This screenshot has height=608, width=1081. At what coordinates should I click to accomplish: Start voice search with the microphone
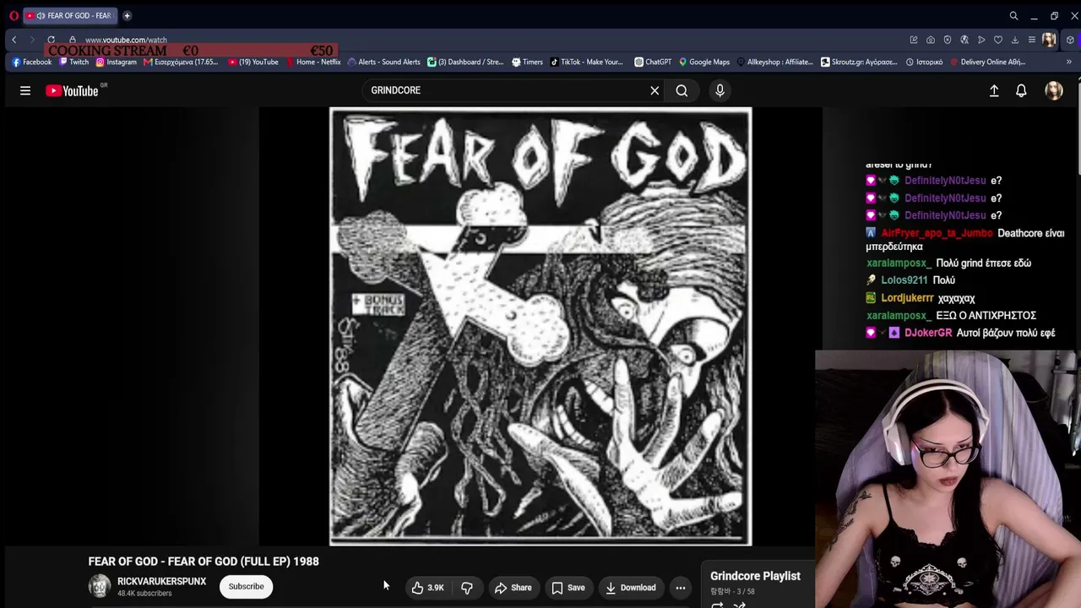click(720, 90)
